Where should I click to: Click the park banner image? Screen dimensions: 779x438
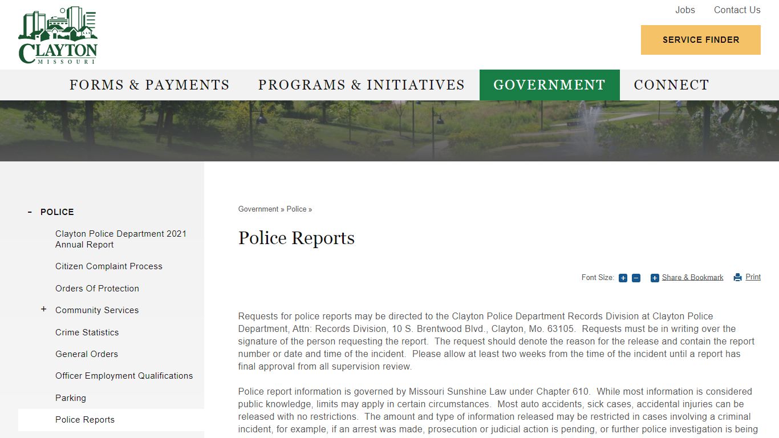pyautogui.click(x=389, y=131)
